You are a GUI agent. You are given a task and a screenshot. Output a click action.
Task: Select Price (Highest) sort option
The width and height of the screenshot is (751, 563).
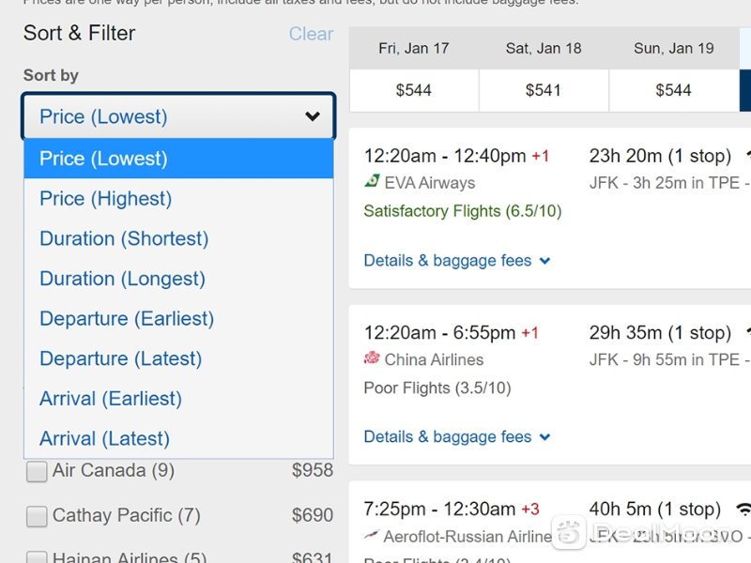pos(105,199)
